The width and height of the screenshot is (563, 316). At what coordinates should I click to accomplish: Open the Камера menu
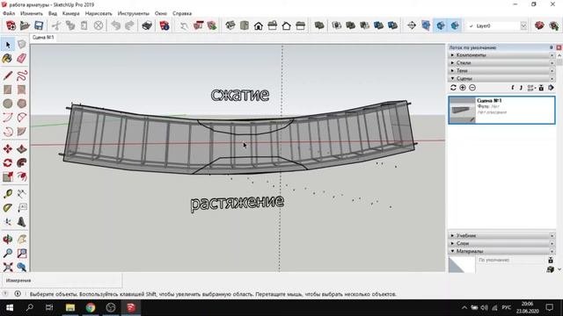point(70,13)
